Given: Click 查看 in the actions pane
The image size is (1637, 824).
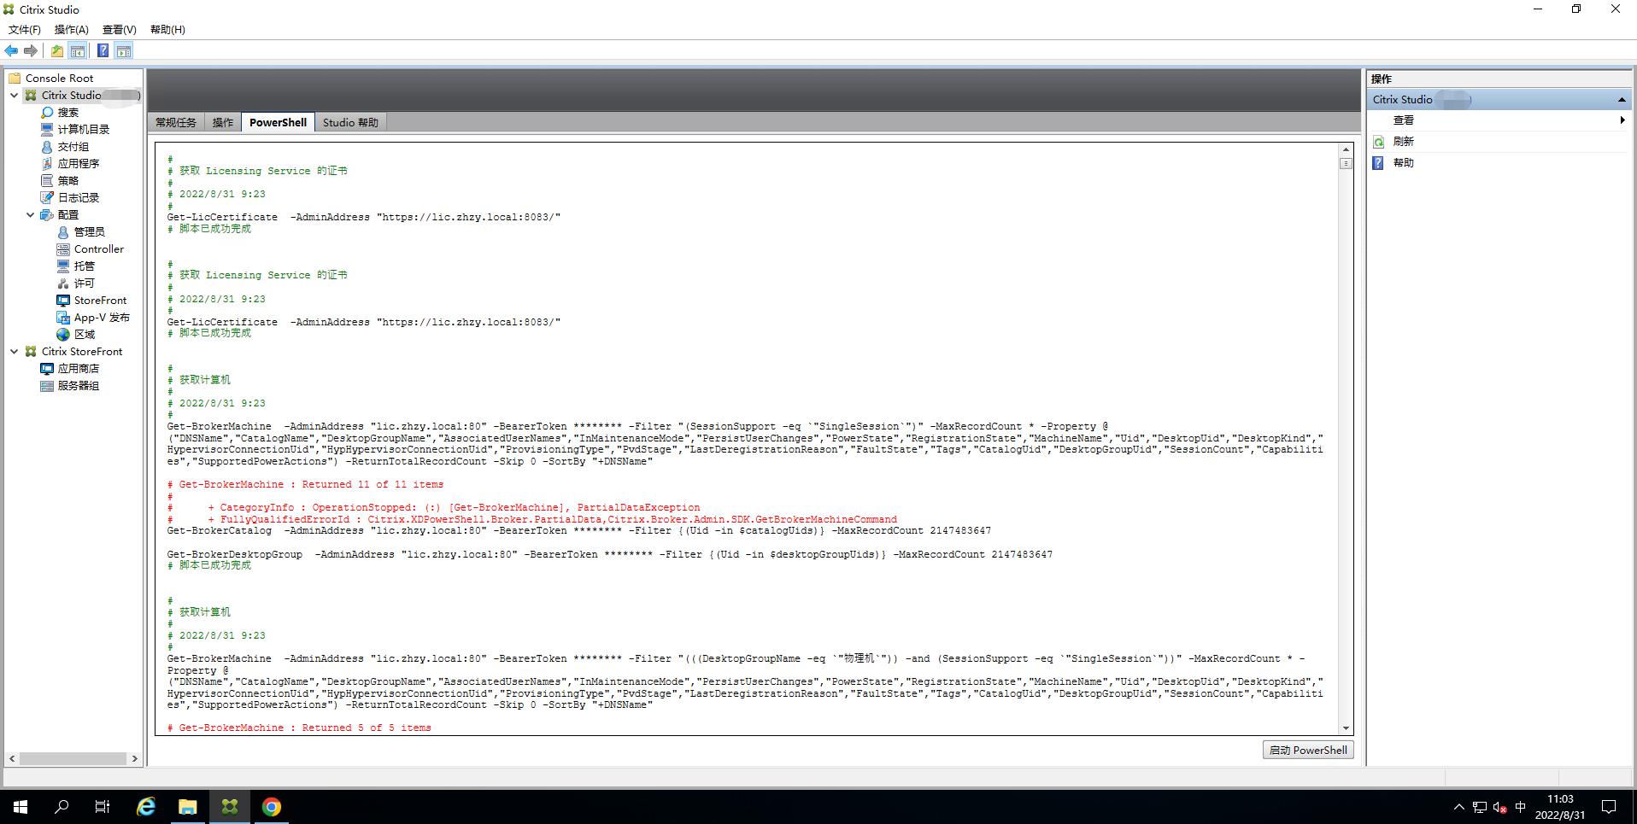Looking at the screenshot, I should point(1403,120).
